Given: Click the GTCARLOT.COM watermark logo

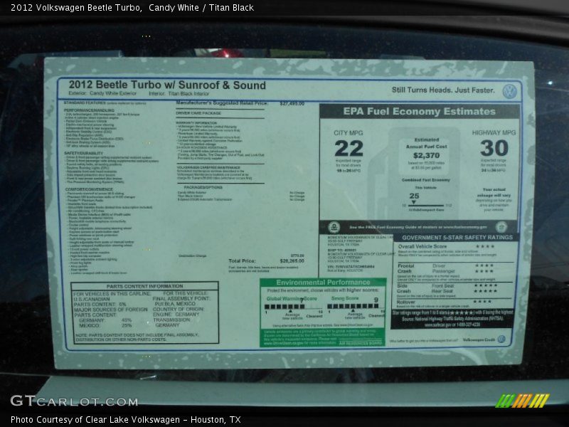Looking at the screenshot, I should point(74,401).
